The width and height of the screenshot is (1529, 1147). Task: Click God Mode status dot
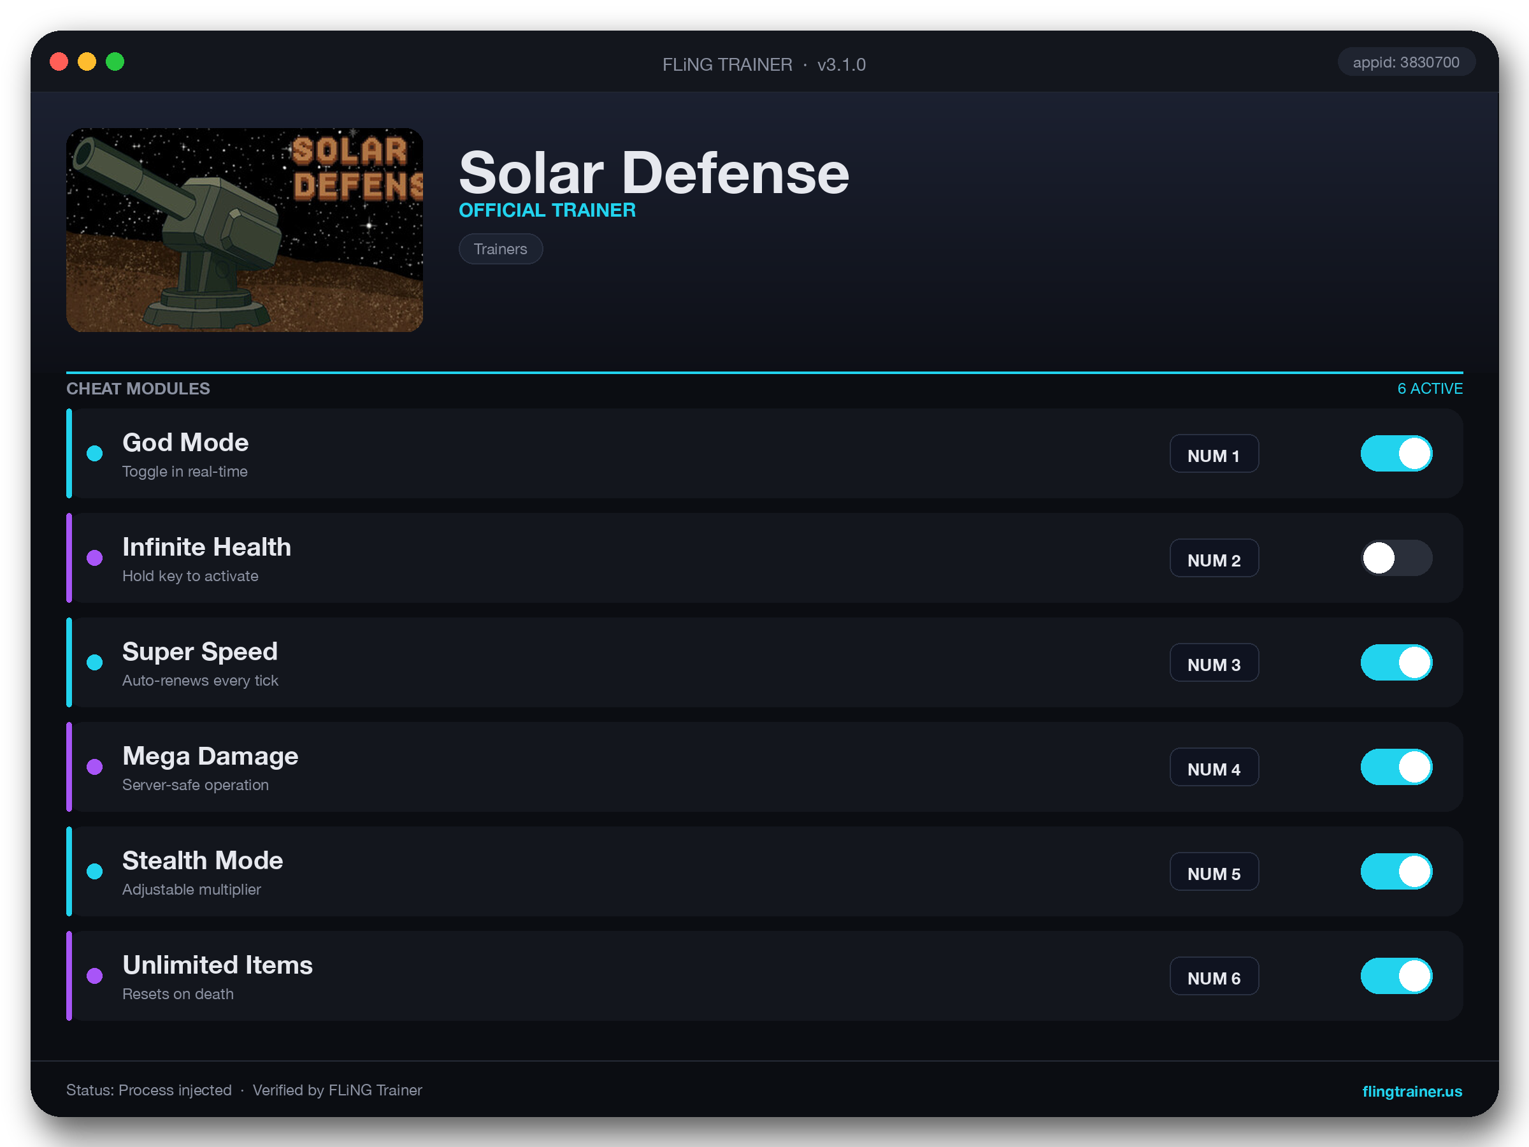95,454
